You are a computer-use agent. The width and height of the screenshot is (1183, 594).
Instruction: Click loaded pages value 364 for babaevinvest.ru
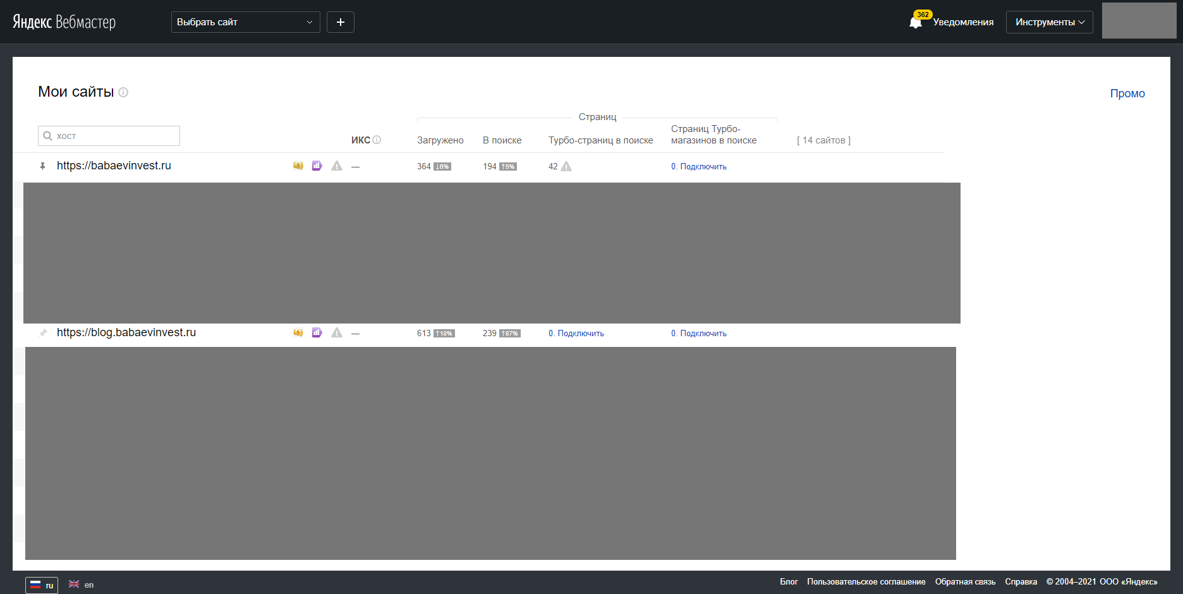(x=424, y=167)
